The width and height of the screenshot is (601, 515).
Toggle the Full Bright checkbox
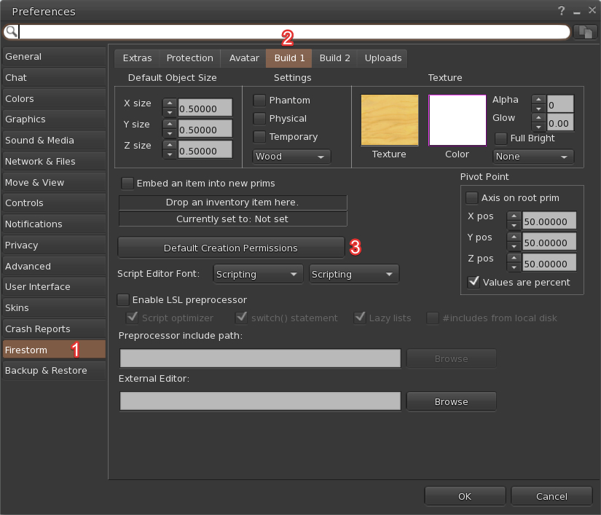(x=501, y=138)
